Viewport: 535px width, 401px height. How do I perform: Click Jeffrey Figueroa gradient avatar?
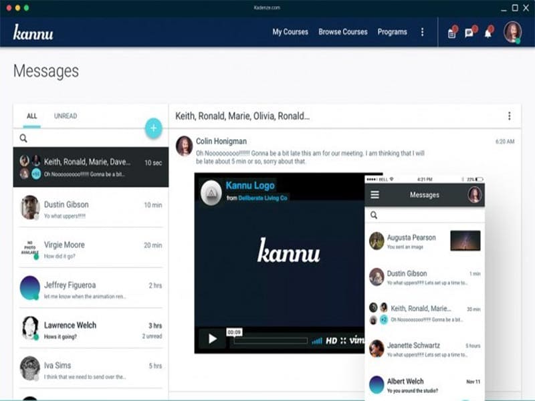pos(30,288)
